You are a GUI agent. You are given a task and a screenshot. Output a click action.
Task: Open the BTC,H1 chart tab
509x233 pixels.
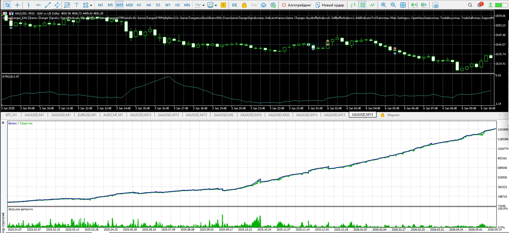tap(11, 115)
